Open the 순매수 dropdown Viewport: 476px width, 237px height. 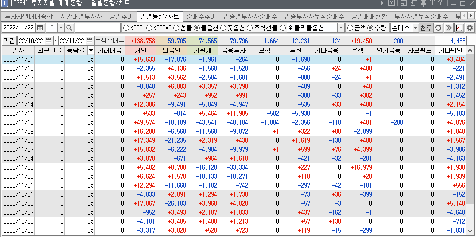tap(416, 28)
